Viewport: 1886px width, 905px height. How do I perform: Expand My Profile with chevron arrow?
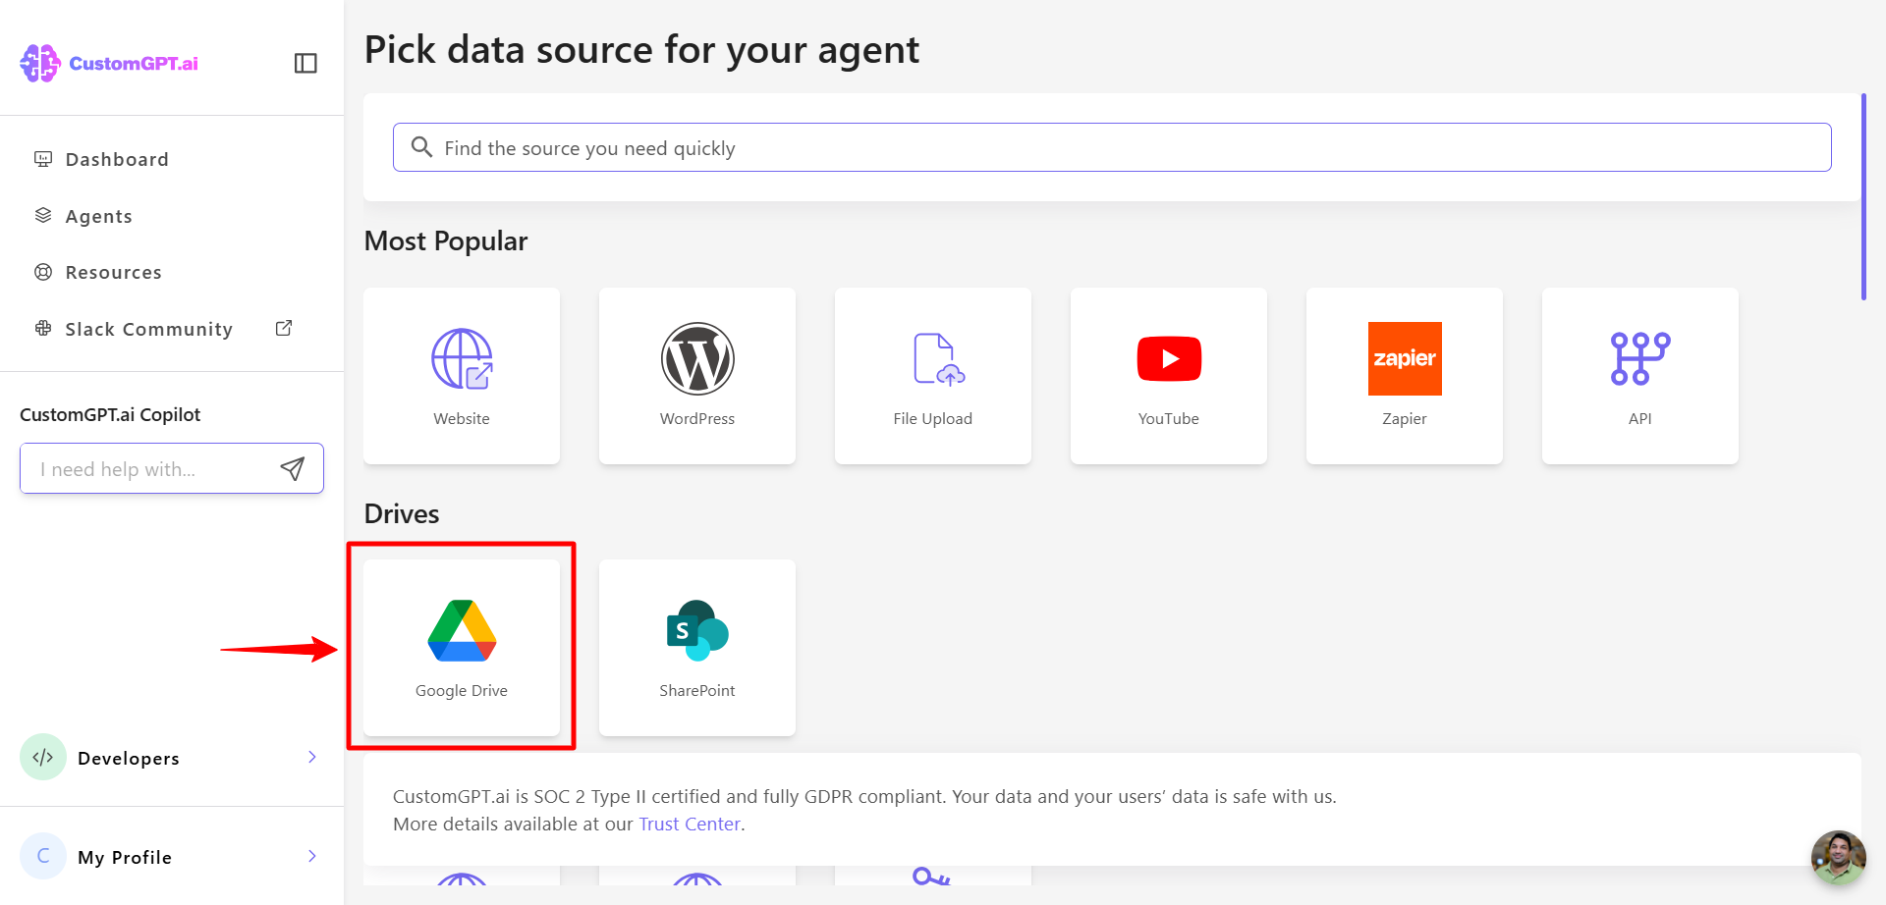[x=312, y=856]
